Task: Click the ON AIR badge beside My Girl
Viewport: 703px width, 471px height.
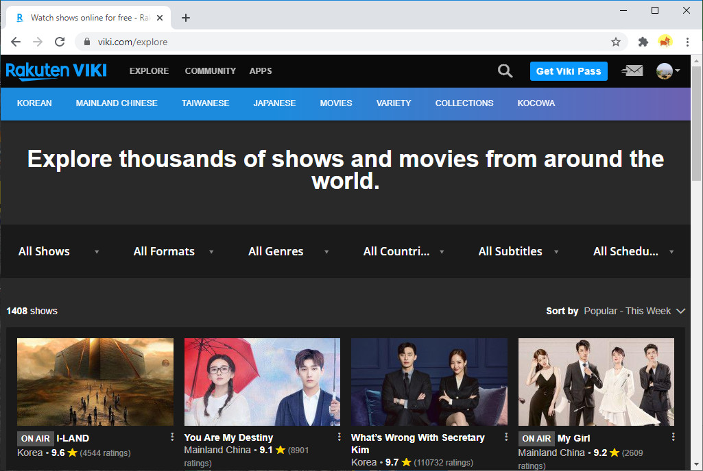Action: point(536,439)
